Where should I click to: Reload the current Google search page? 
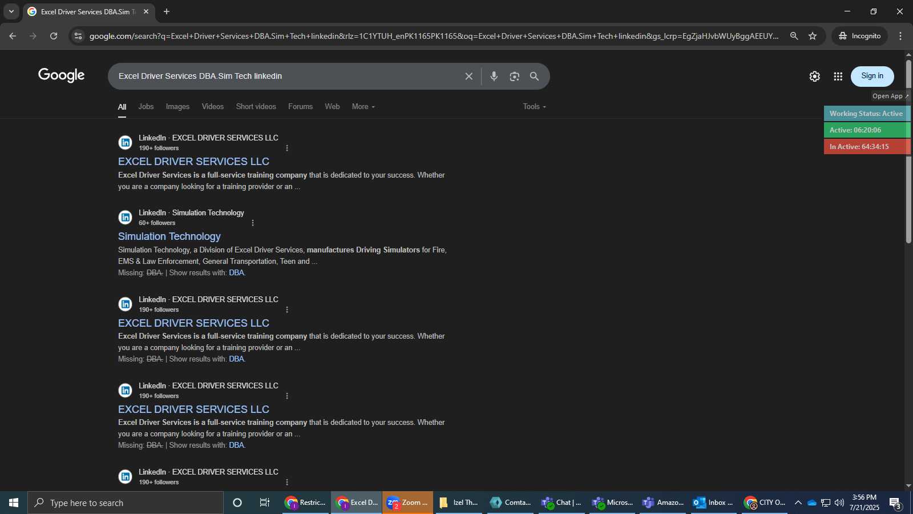pyautogui.click(x=54, y=36)
